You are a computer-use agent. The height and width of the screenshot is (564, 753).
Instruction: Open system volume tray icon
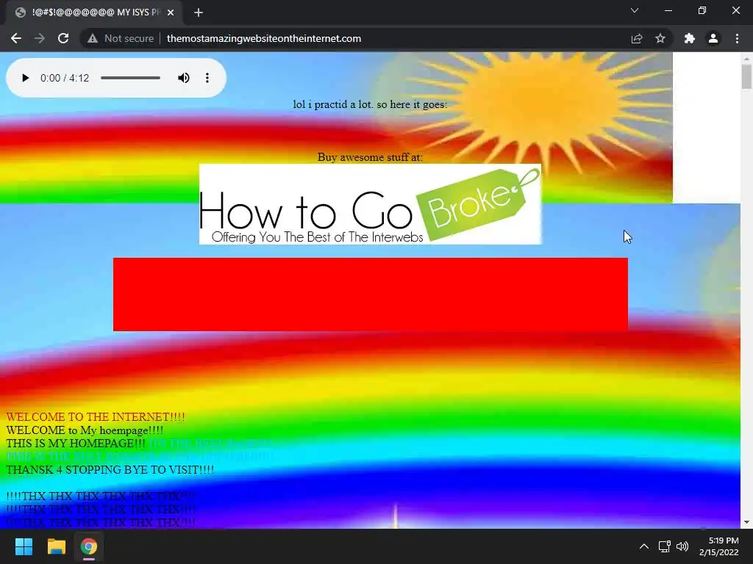click(682, 546)
